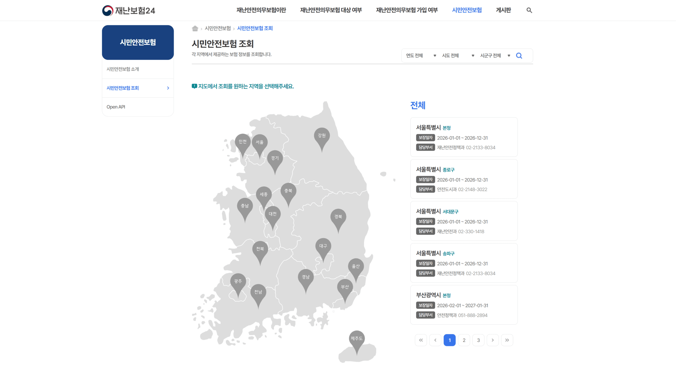Open the 부산광역시 본청 result card
This screenshot has height=380, width=676.
coord(464,305)
